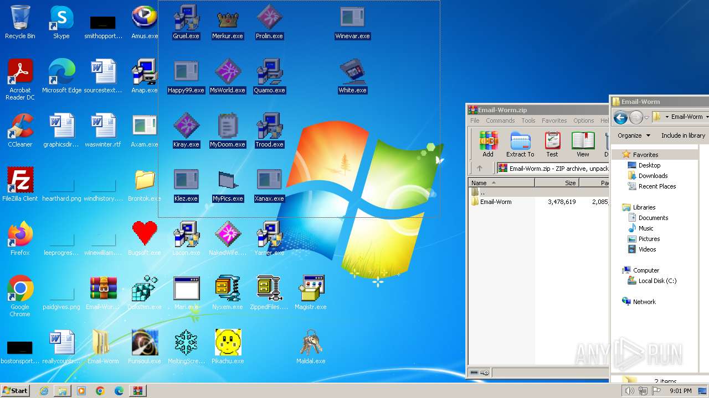Click Extract To in WinRAR toolbar
The height and width of the screenshot is (398, 709).
pos(520,144)
